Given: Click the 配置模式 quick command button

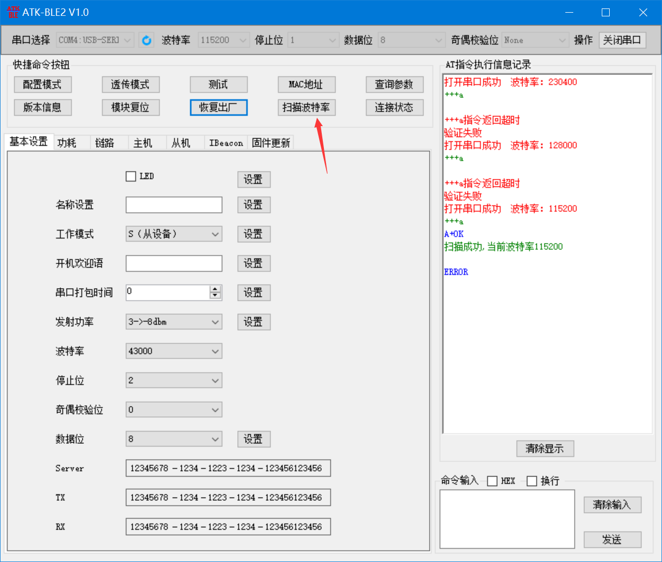Looking at the screenshot, I should 43,84.
